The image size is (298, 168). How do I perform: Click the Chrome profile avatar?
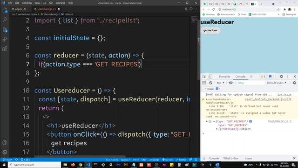(290, 9)
